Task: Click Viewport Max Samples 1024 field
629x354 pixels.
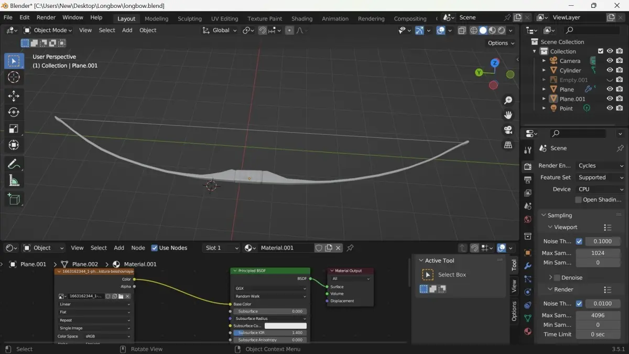Action: (598, 253)
